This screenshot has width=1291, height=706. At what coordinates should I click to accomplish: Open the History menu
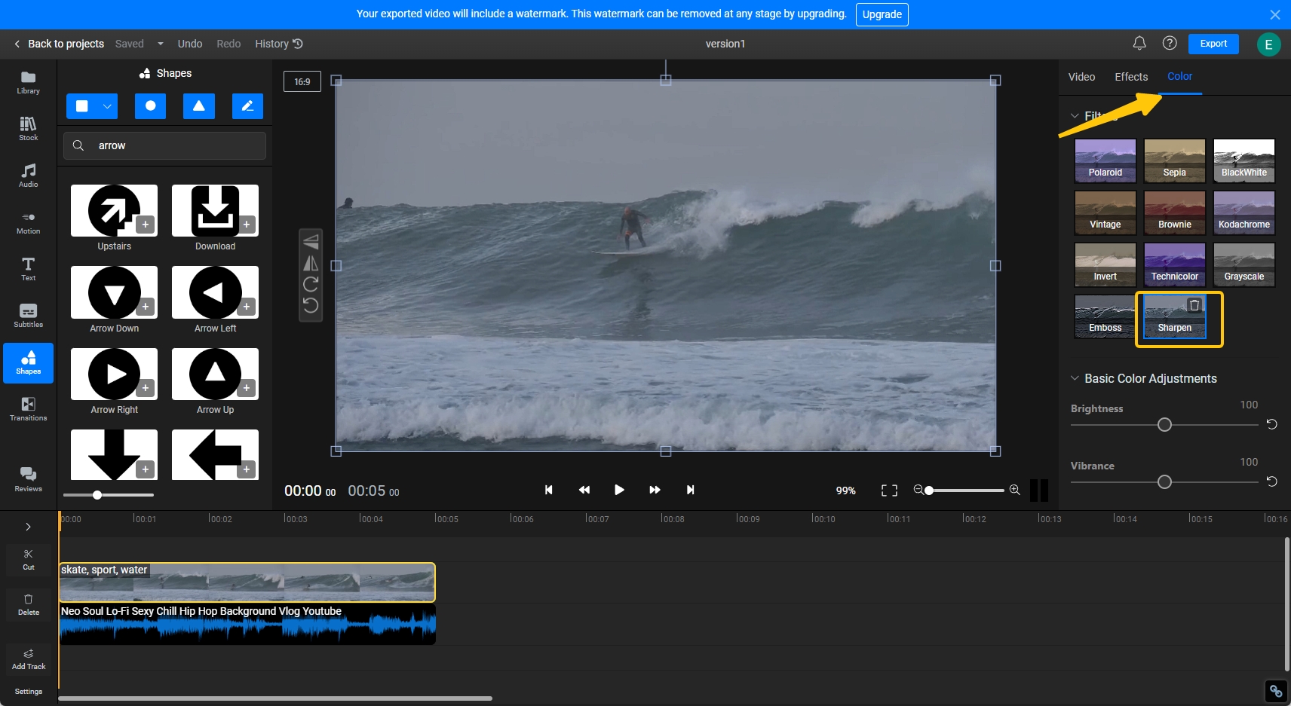click(x=279, y=44)
